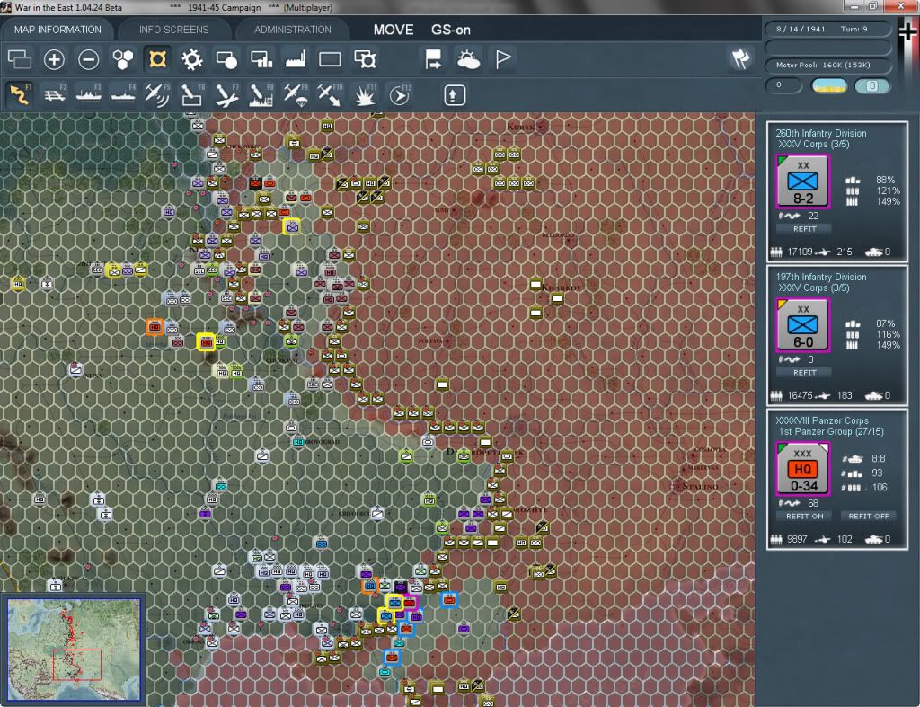920x707 pixels.
Task: Click REFIT under 197th Infantry Division
Action: tap(804, 373)
